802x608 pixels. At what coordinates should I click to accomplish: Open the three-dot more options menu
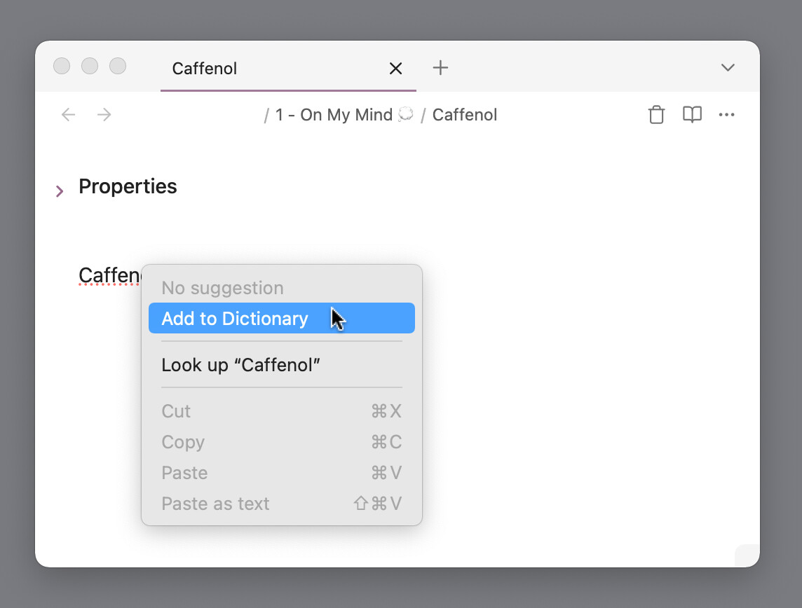click(726, 115)
